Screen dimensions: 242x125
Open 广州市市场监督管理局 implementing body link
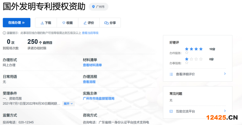click(98, 99)
